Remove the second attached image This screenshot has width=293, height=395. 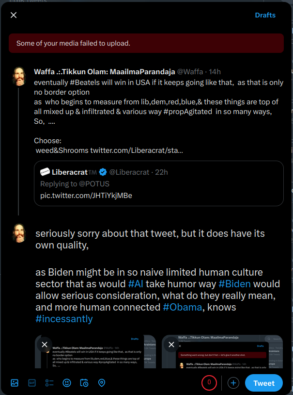[171, 345]
